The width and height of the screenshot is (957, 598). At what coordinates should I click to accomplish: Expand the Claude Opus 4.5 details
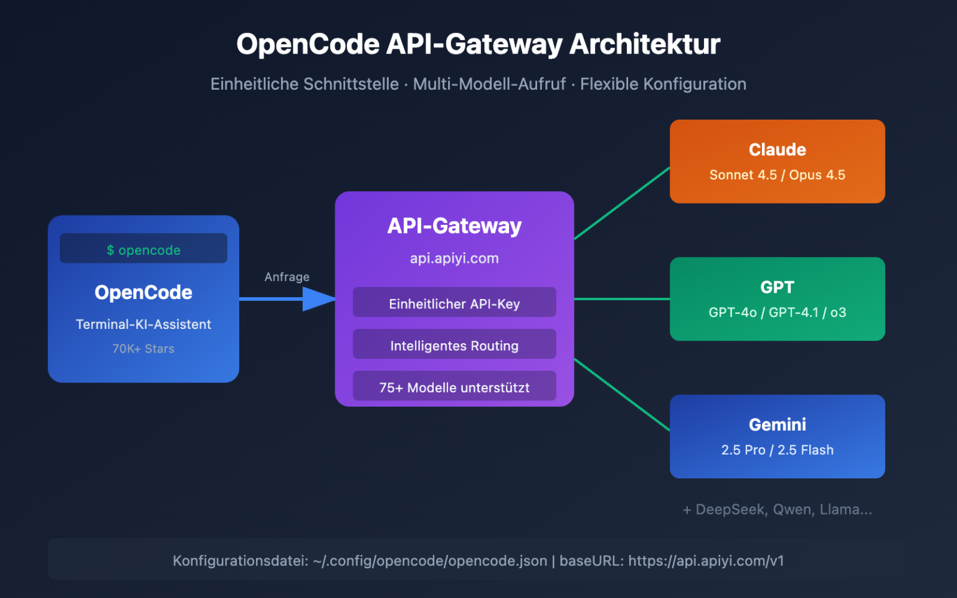[816, 175]
